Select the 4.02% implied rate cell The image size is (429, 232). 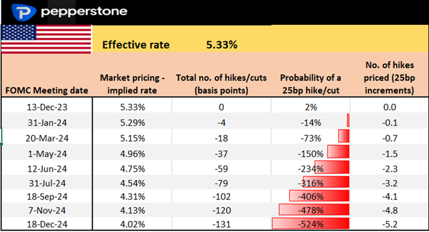pyautogui.click(x=132, y=223)
